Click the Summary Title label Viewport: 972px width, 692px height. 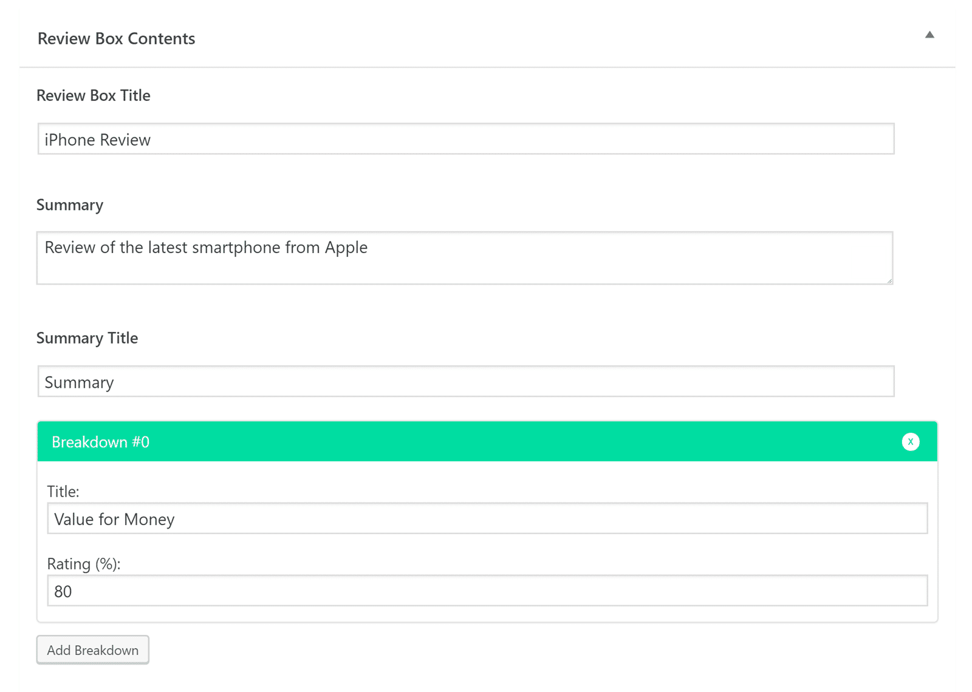(87, 338)
